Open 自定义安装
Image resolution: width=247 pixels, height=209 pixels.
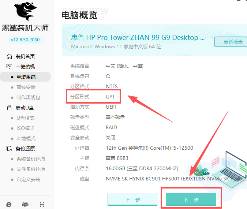28,179
